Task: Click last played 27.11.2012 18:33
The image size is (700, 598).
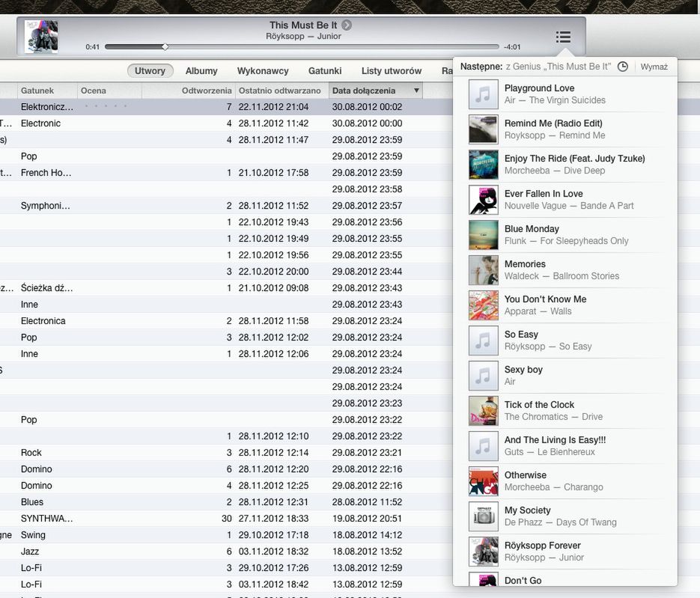Action: point(273,519)
